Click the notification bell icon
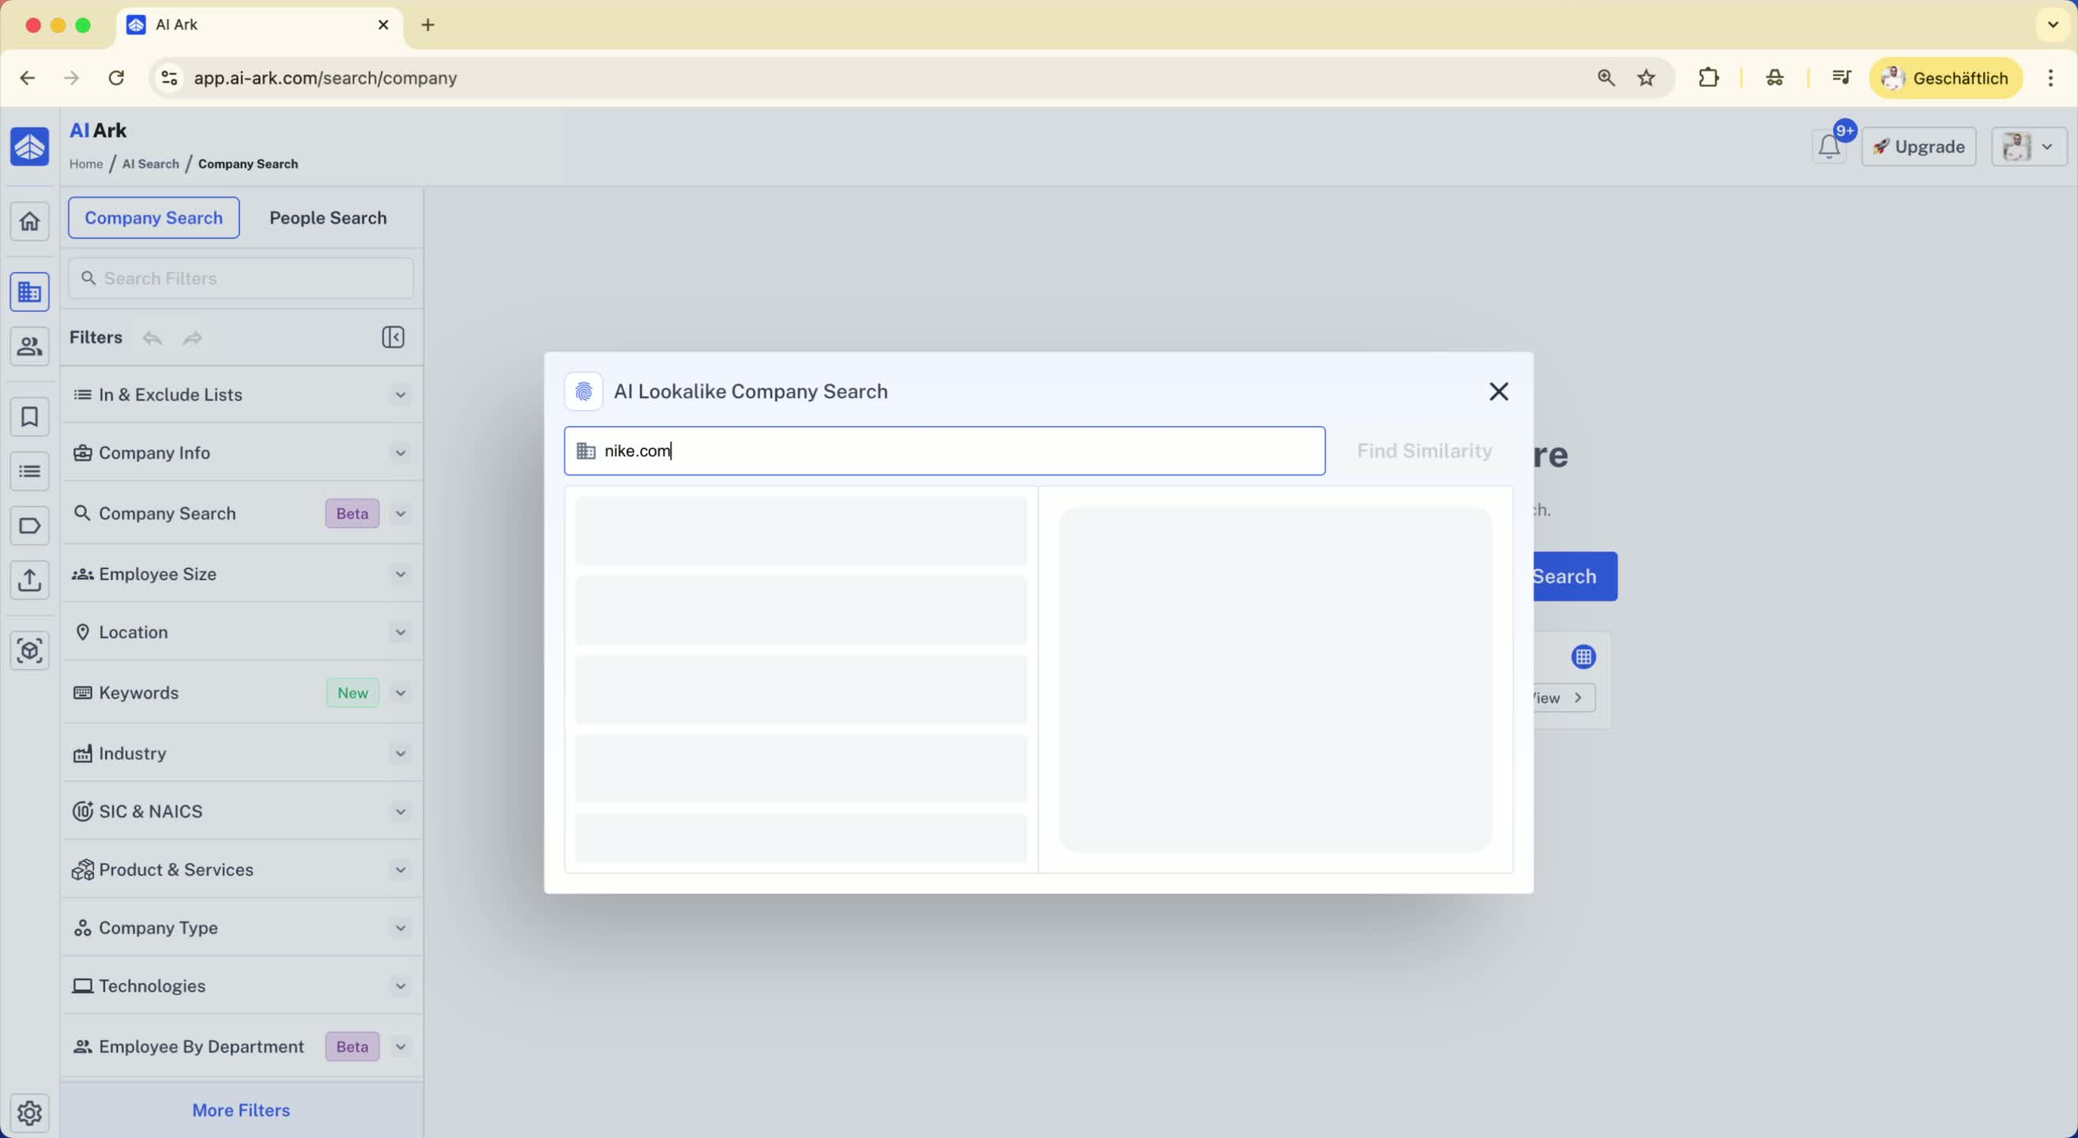Viewport: 2078px width, 1138px height. 1829,147
